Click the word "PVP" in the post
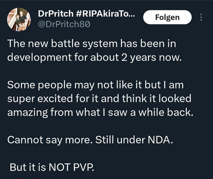213x179 pixels. (83, 167)
